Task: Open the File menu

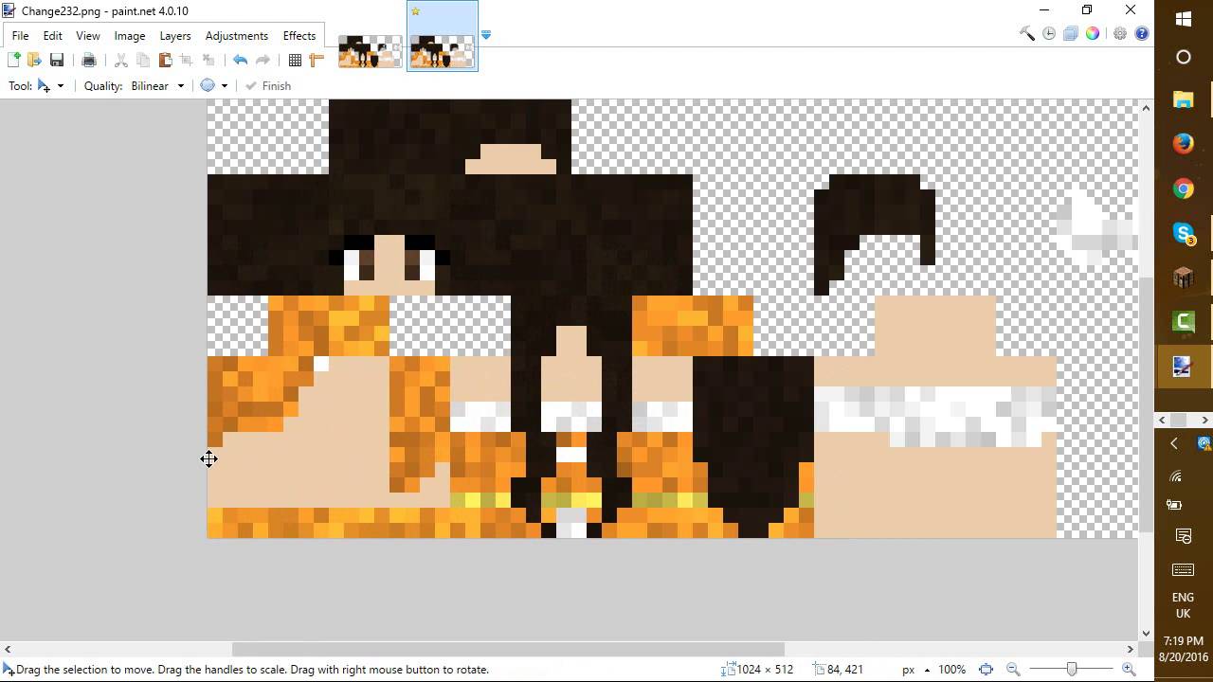Action: click(20, 35)
